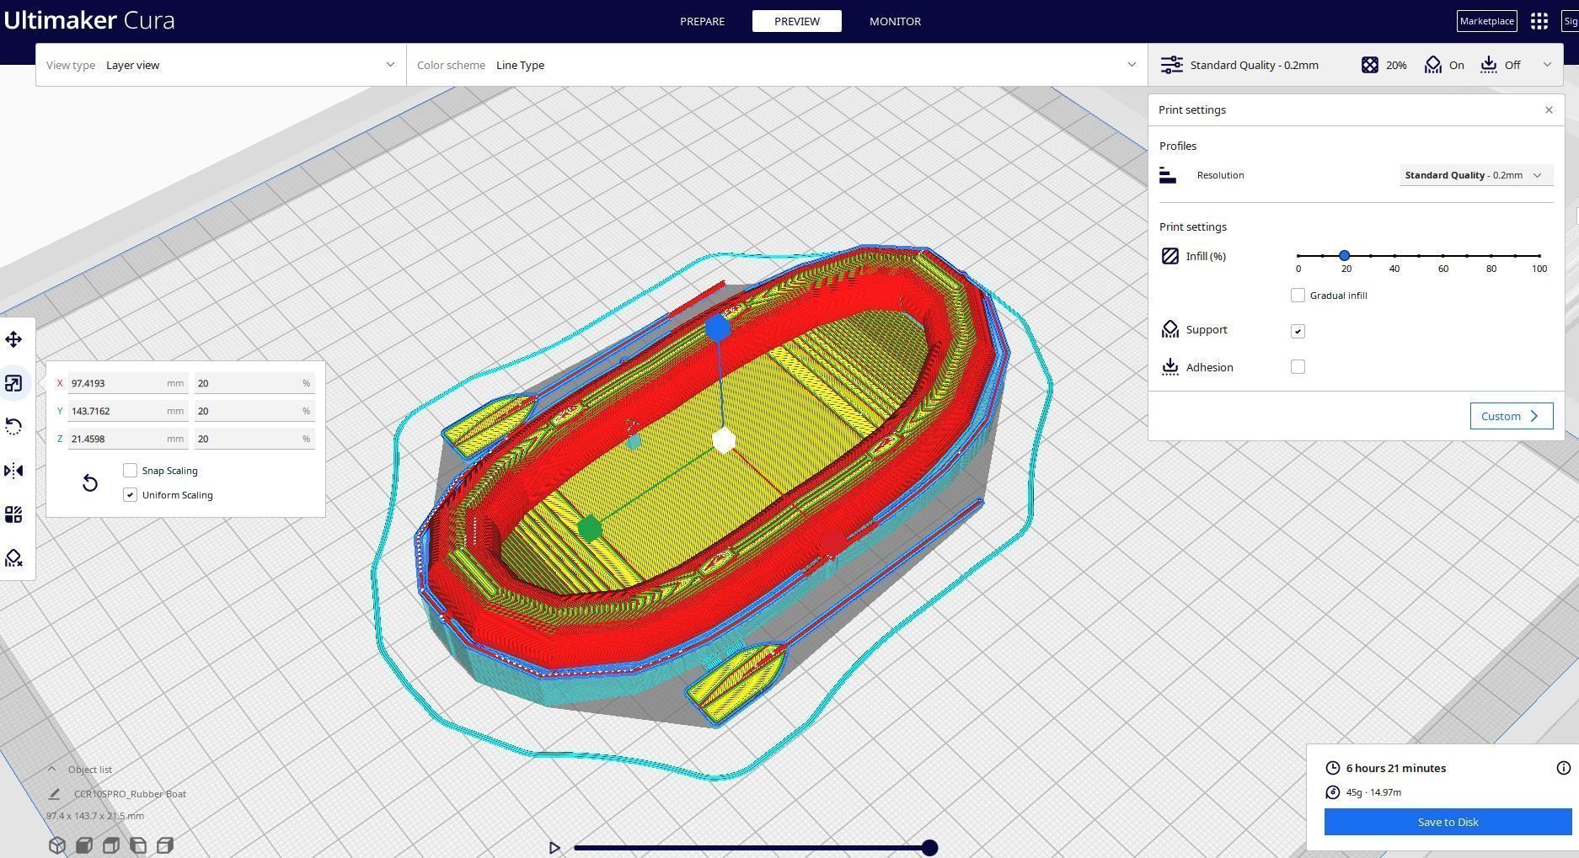Select the Mirror tool icon
Screen dimensions: 1579x858
click(x=13, y=471)
